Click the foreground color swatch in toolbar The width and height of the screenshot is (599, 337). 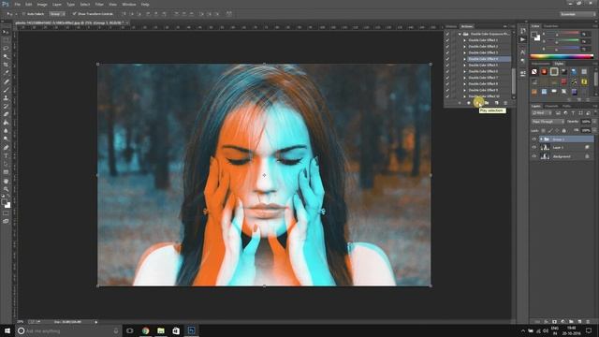click(4, 201)
